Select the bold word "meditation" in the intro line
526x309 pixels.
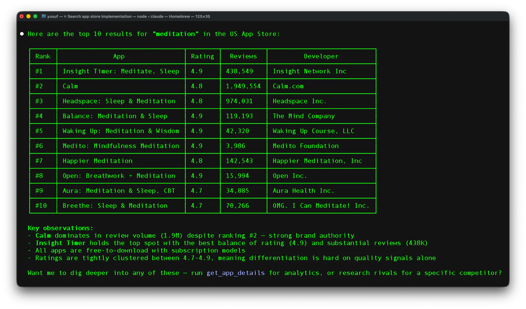tap(176, 34)
